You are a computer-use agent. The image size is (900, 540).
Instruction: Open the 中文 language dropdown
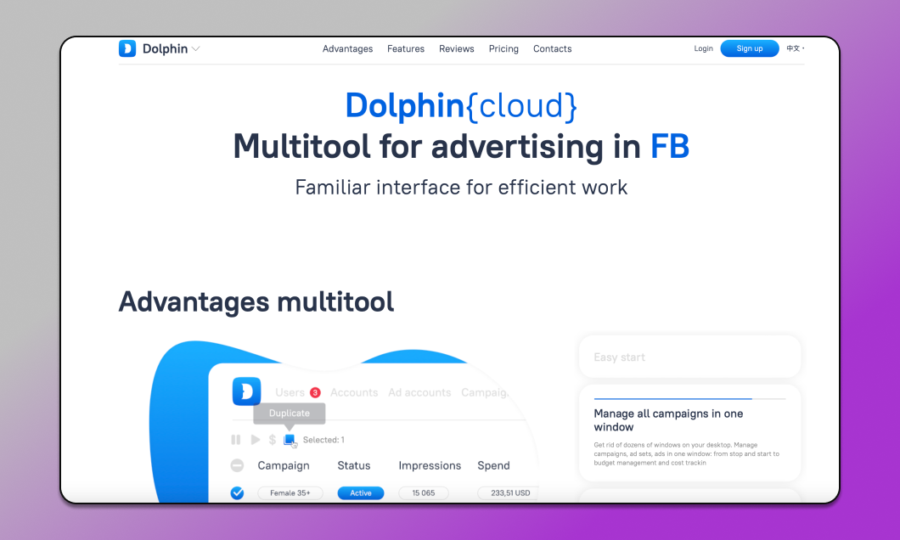point(795,48)
